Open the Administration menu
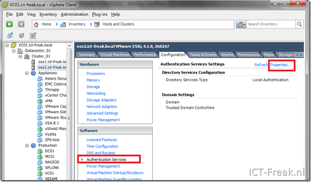 [74, 15]
